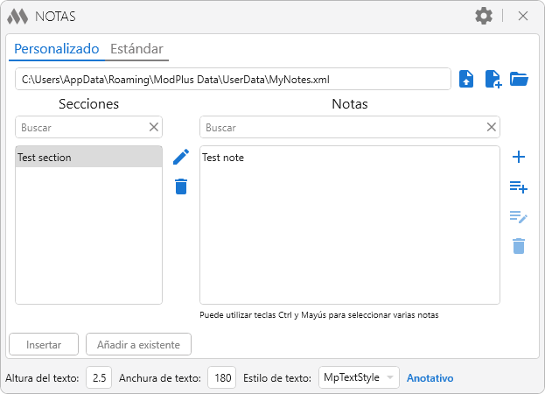Delete the selected section with trash icon
545x394 pixels.
[181, 186]
